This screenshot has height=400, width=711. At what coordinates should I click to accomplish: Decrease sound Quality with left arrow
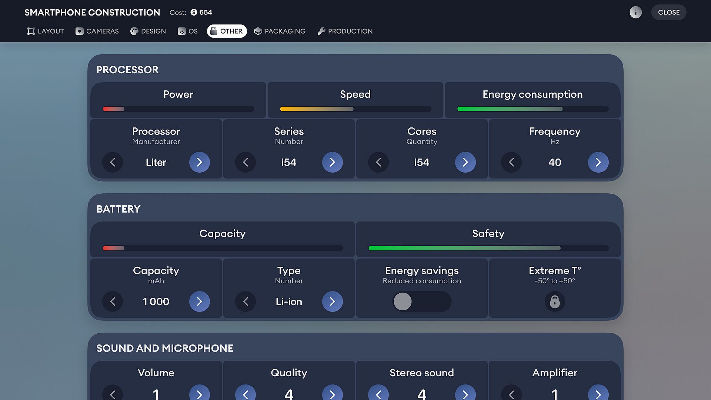[245, 394]
